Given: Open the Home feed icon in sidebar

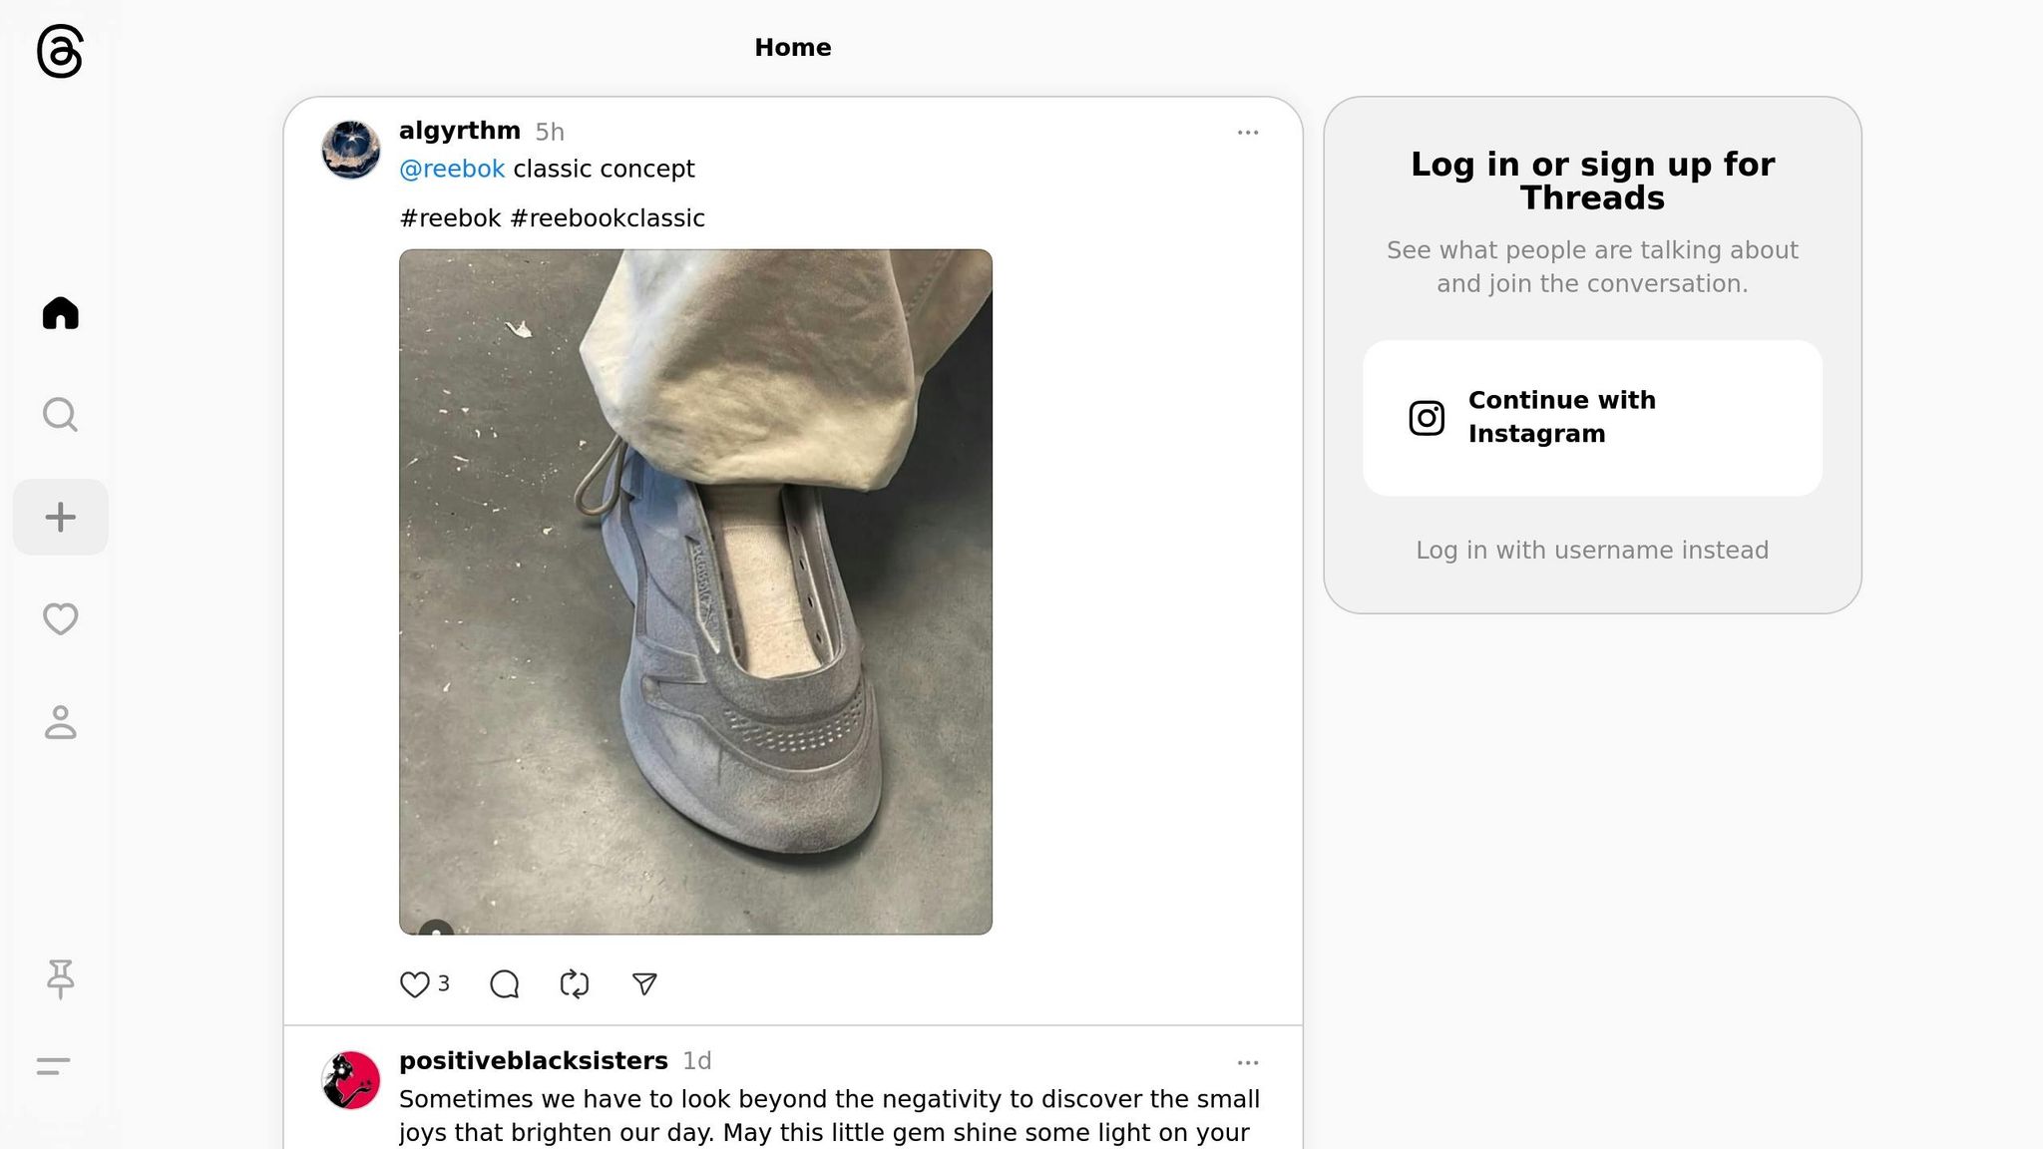Looking at the screenshot, I should tap(60, 313).
